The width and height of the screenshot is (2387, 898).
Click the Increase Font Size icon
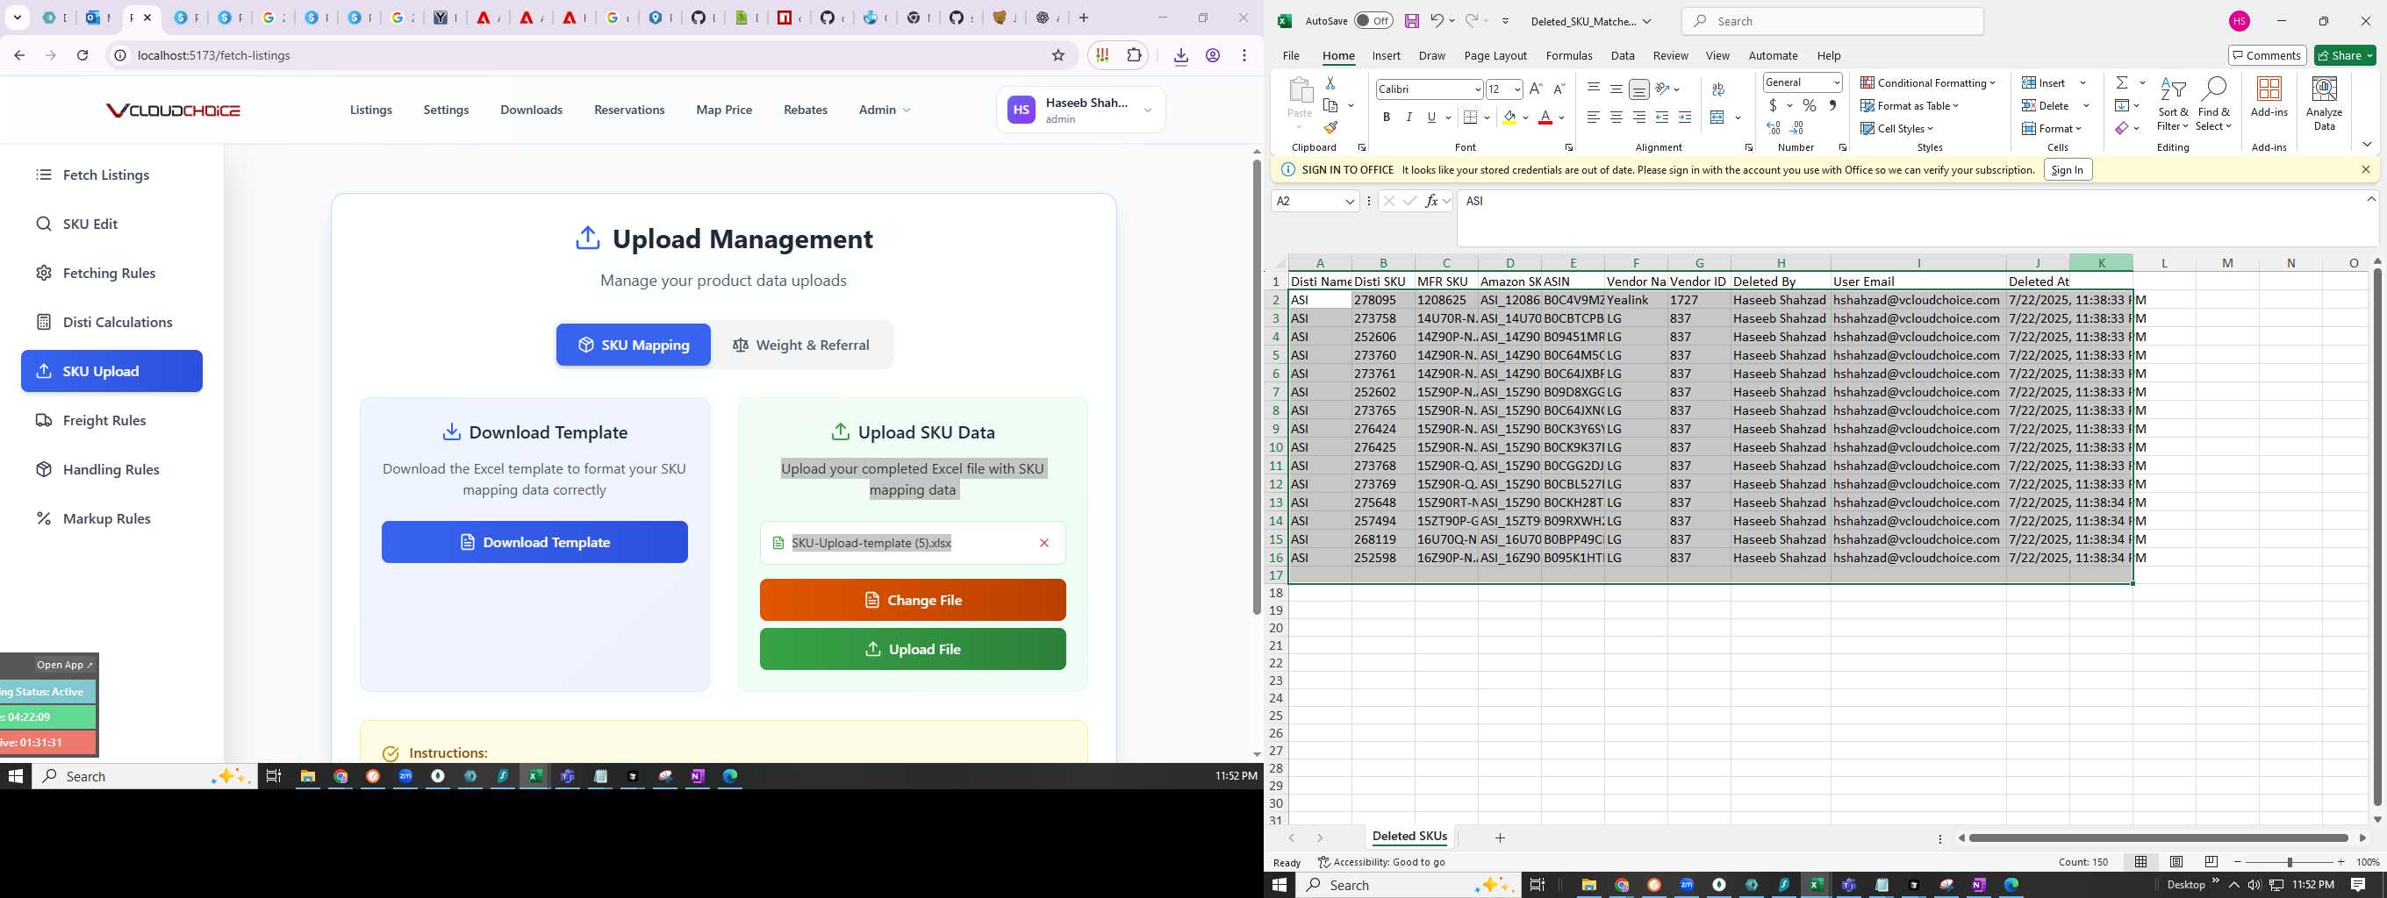(1536, 89)
